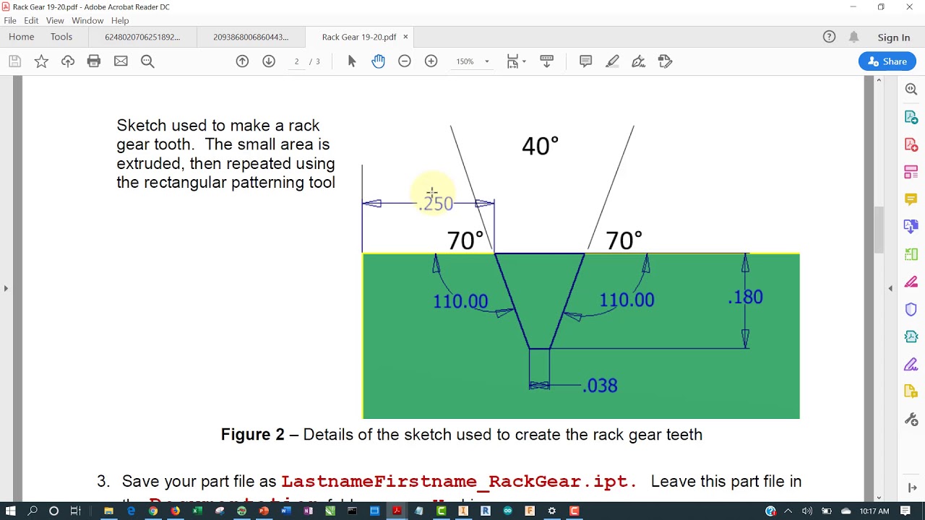Open the Comment tool in the right pane
Viewport: 925px width, 520px height.
click(x=911, y=199)
